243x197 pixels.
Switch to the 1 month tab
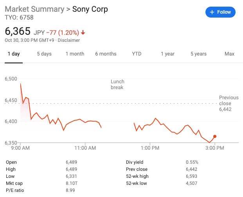75,54
